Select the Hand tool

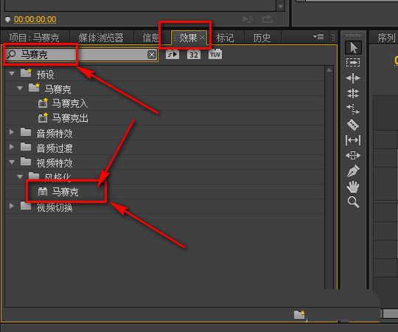[x=353, y=187]
